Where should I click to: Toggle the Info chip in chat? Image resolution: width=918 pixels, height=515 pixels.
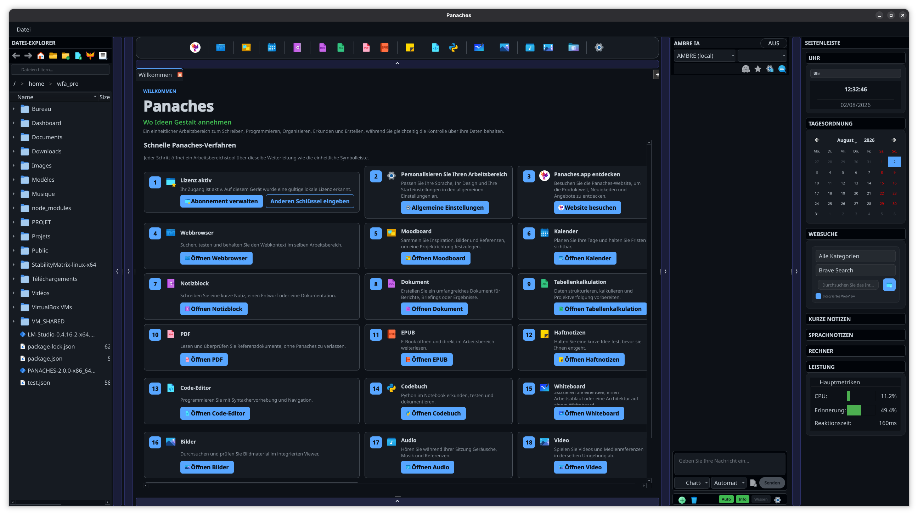pyautogui.click(x=743, y=499)
